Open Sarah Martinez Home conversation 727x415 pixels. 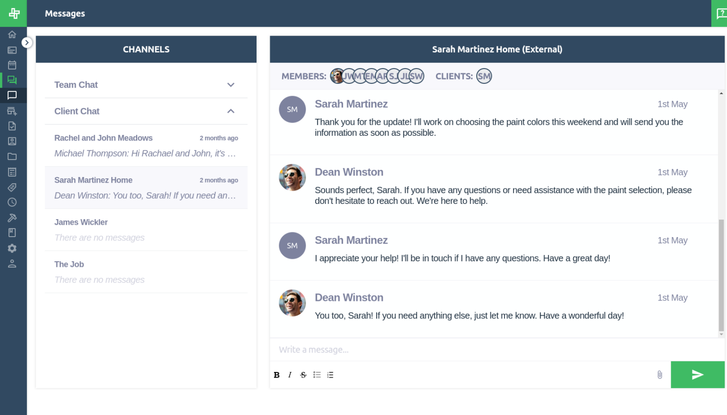click(146, 188)
